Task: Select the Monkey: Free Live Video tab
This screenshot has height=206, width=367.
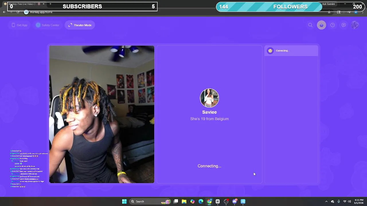Action: pyautogui.click(x=24, y=4)
